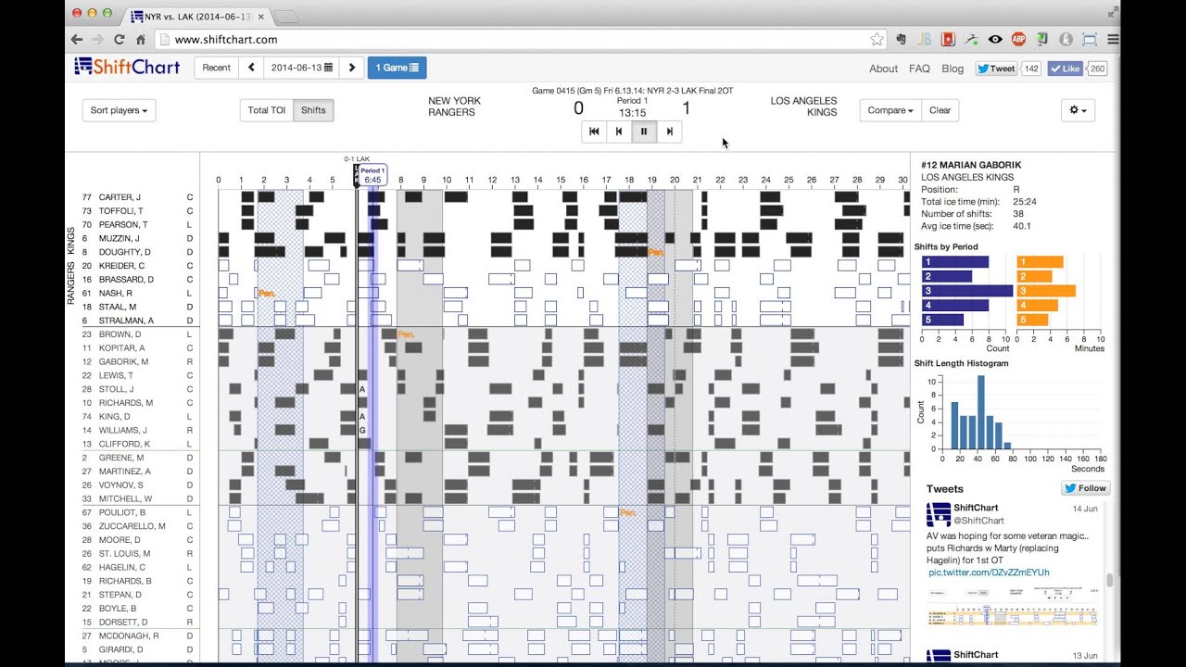The image size is (1186, 667).
Task: Click the browser forward arrow
Action: pos(98,40)
